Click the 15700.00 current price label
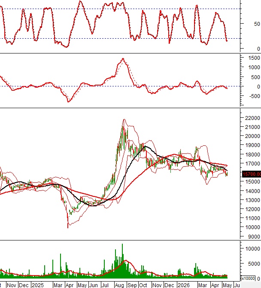Screen dimensions: 261x288 coord(252,174)
